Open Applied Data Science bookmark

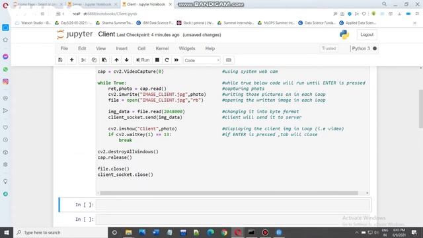pyautogui.click(x=358, y=23)
